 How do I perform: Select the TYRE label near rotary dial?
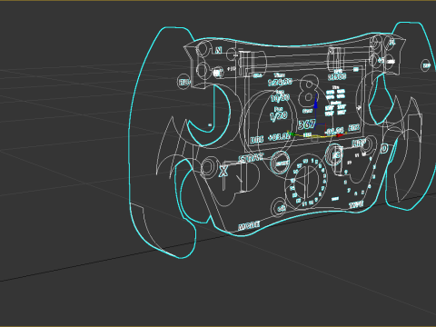pos(356,204)
